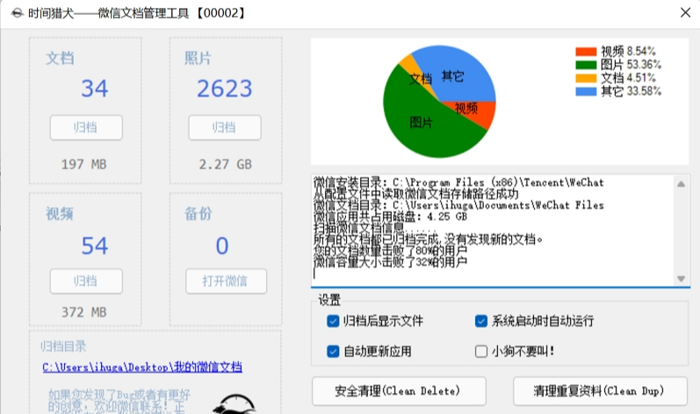Click the log scrollbar down arrow
Viewport: 700px width, 414px height.
[x=681, y=278]
